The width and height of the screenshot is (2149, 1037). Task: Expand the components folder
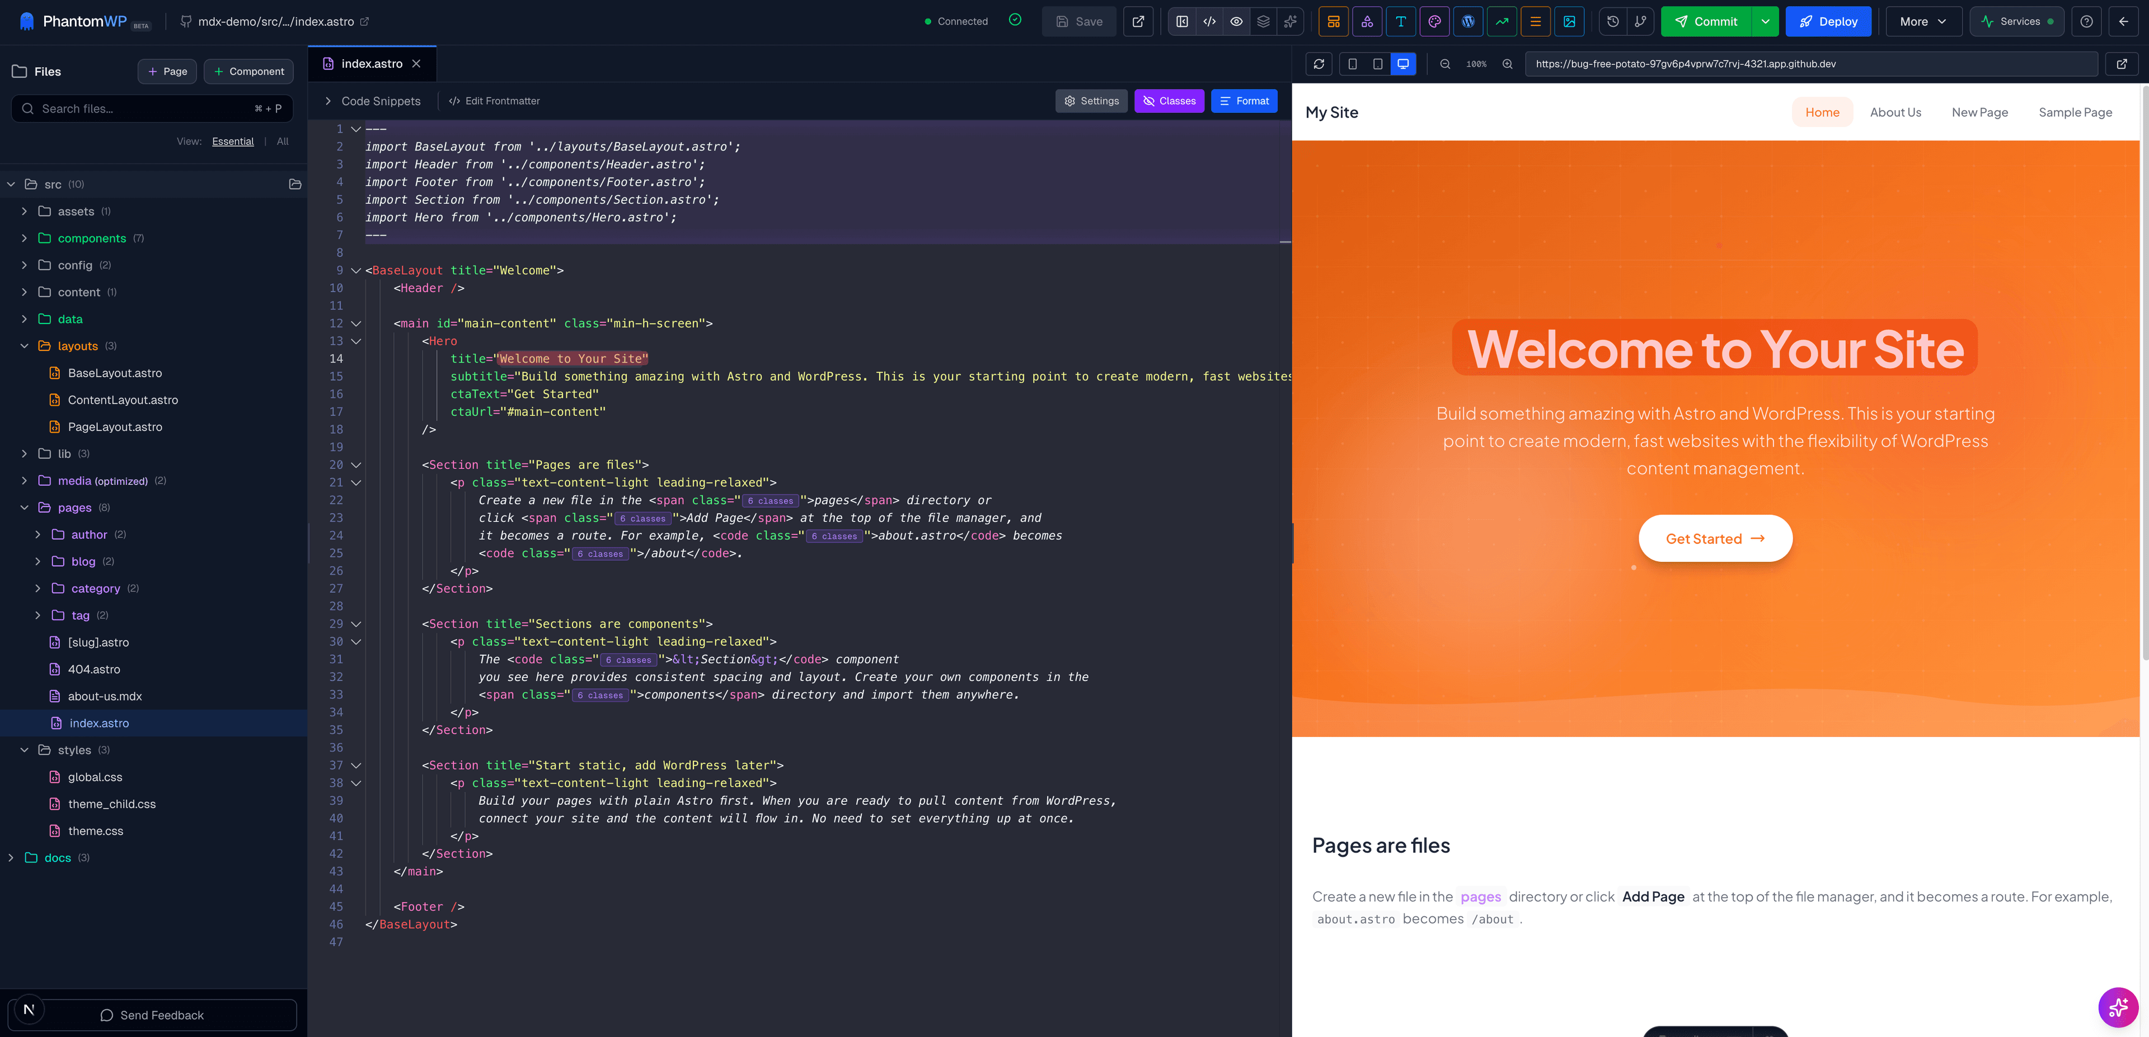[x=92, y=238]
